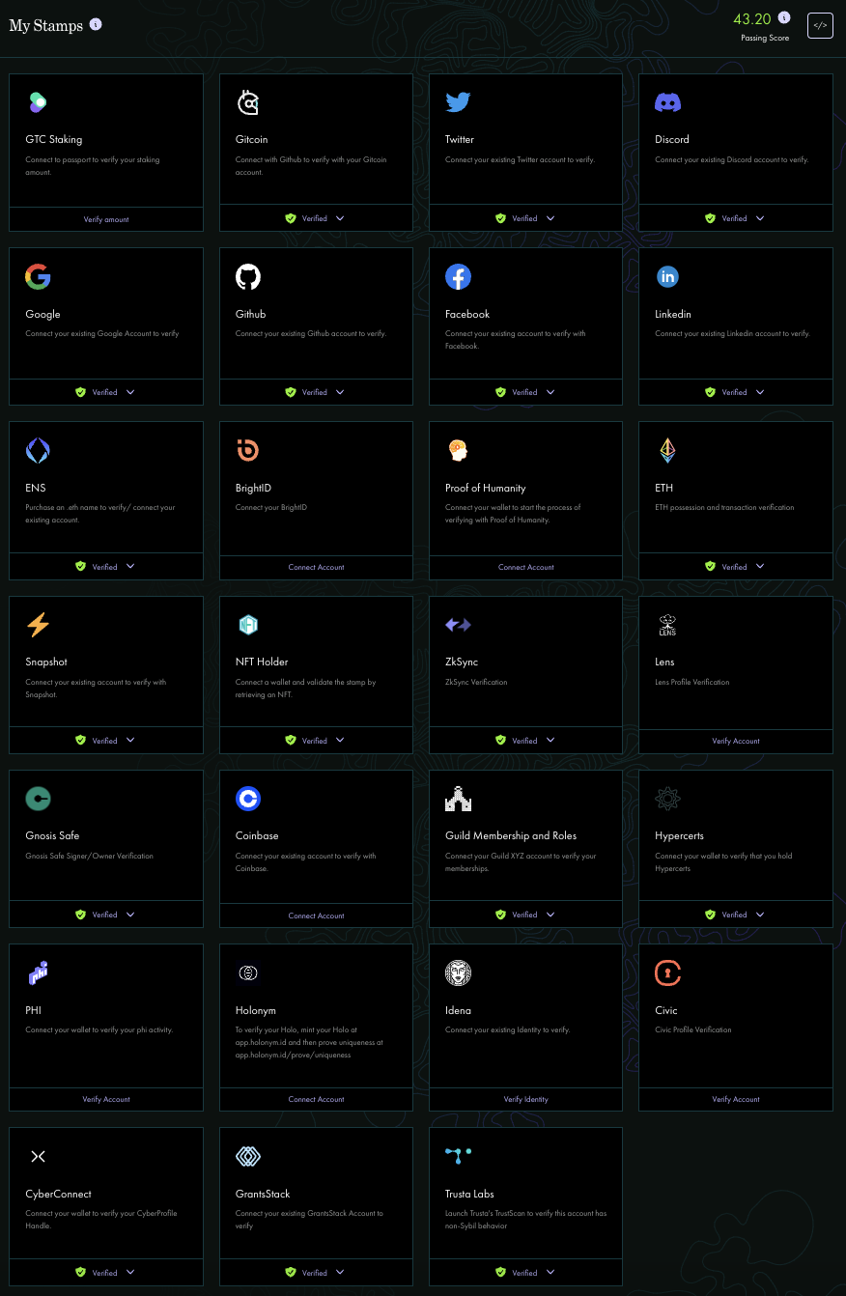This screenshot has width=846, height=1296.
Task: Expand Gitcoin Verified dropdown chevron
Action: point(340,218)
